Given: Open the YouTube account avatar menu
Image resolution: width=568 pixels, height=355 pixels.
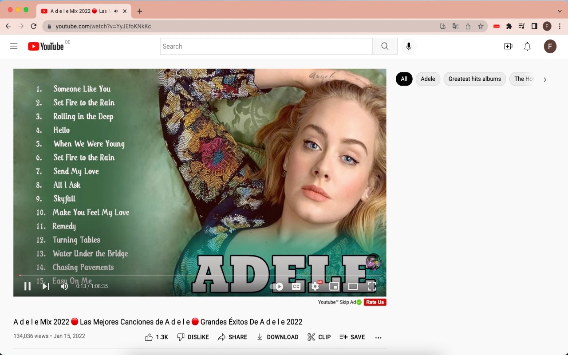Looking at the screenshot, I should pyautogui.click(x=550, y=46).
